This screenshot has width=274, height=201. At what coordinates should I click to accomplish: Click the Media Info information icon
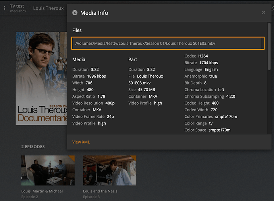[75, 13]
